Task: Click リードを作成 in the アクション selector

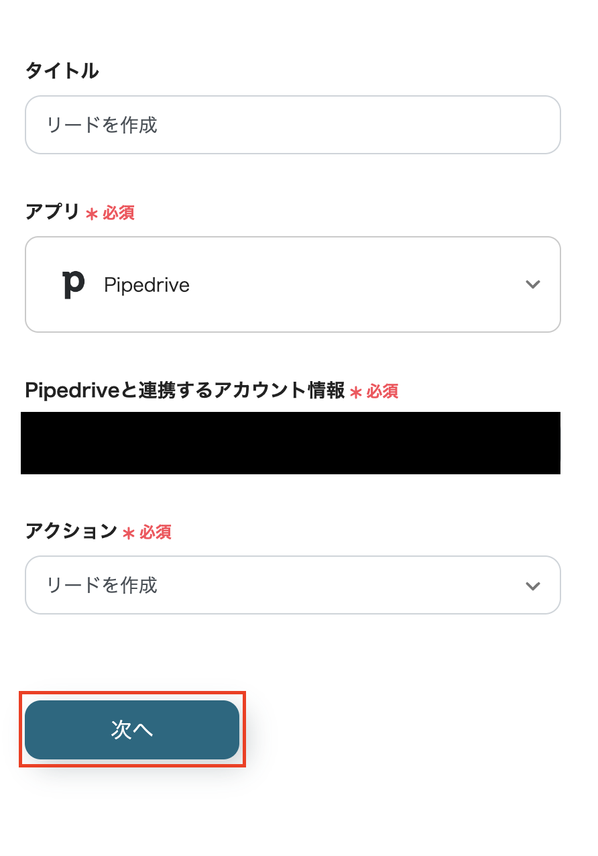Action: tap(102, 586)
